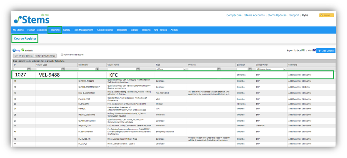Click the blue Help info icon

click(14, 50)
